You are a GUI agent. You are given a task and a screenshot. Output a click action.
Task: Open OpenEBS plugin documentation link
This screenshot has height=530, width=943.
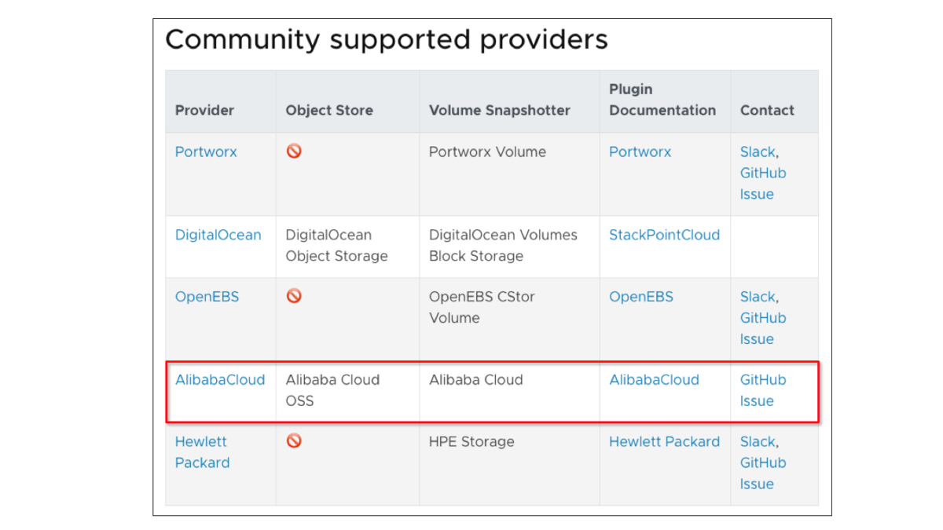pos(640,297)
